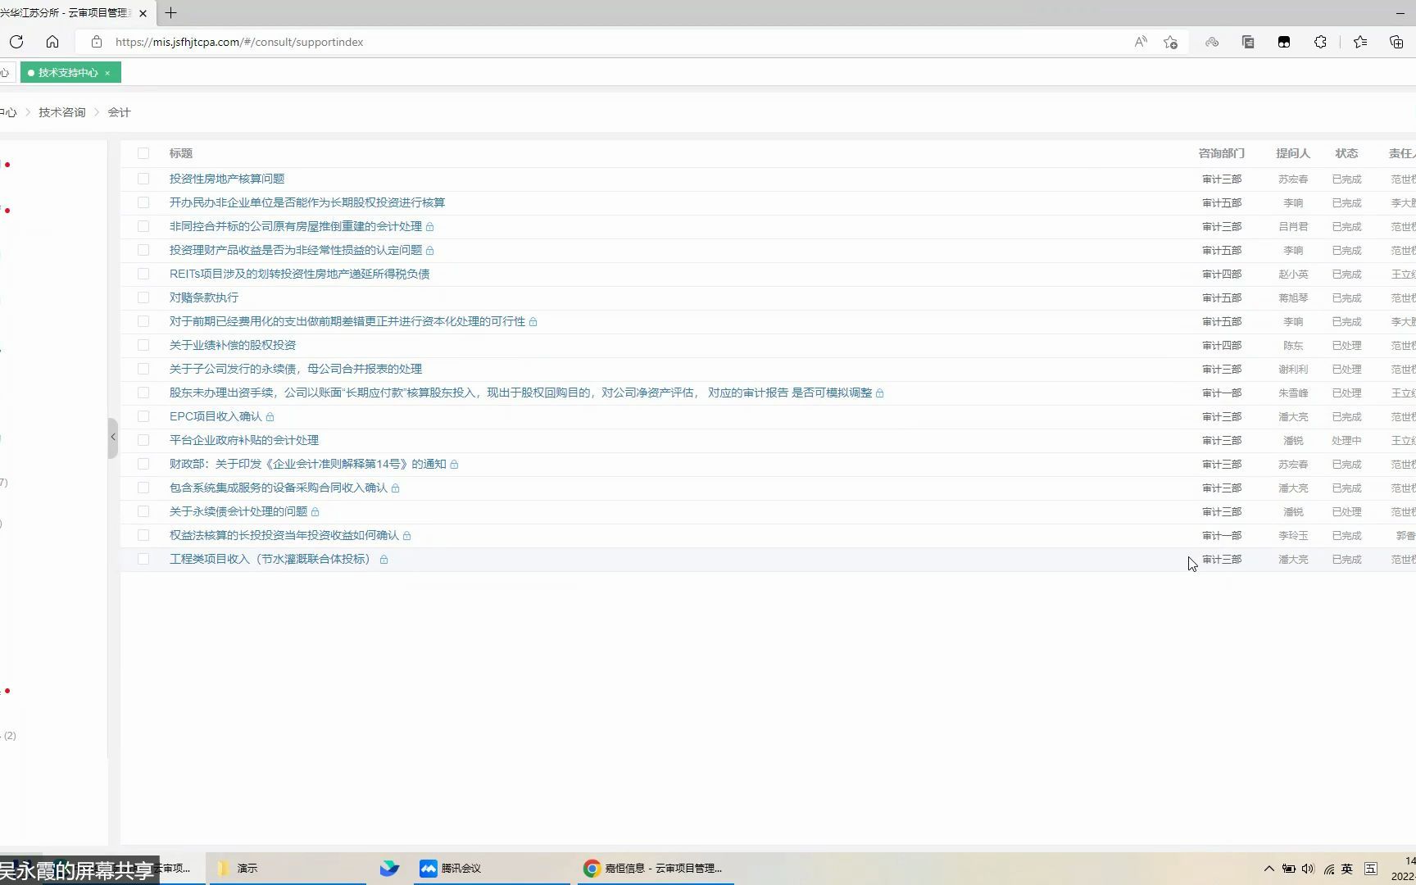The height and width of the screenshot is (885, 1416).
Task: Click the lock site-info icon in address bar
Action: pos(97,42)
